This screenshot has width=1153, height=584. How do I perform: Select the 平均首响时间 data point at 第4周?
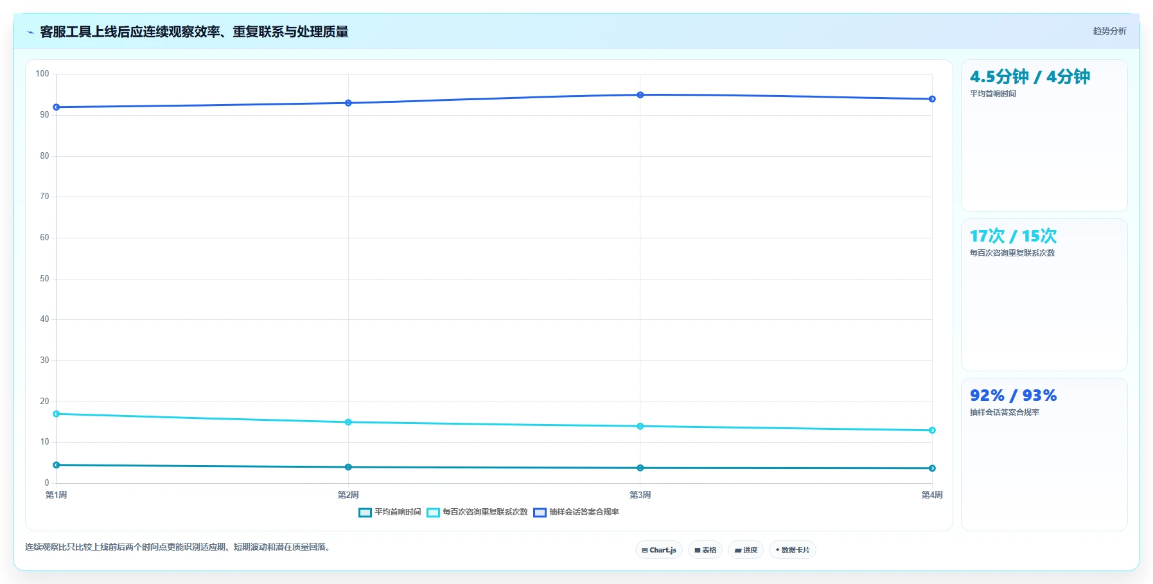click(x=932, y=468)
